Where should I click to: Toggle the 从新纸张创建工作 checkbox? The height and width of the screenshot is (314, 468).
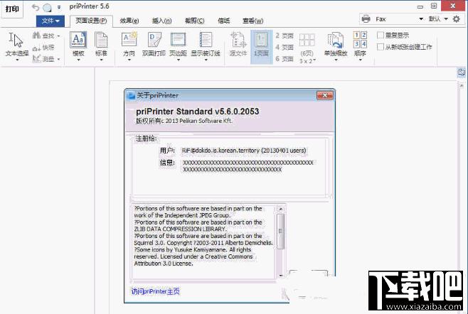pyautogui.click(x=381, y=47)
